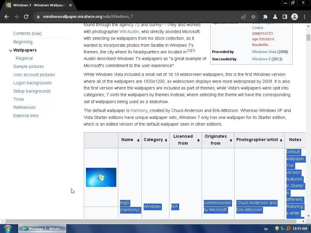Jump to Setup backgrounds section
Screen dimensions: 311x233
pos(32,91)
